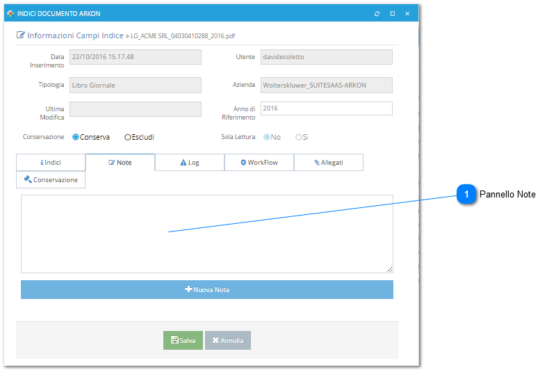Close the Indici Documento Arkon dialog
The width and height of the screenshot is (547, 372).
tap(407, 14)
